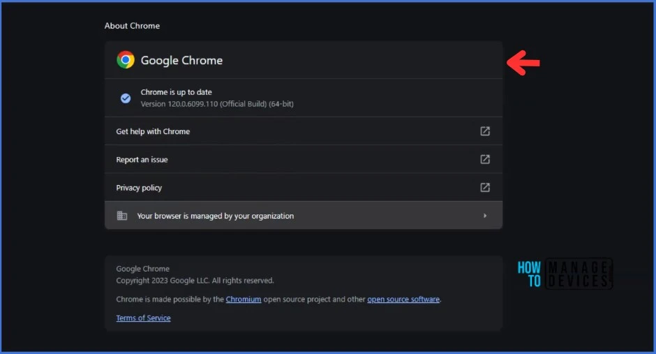
Task: Click the About Chrome heading
Action: click(132, 26)
